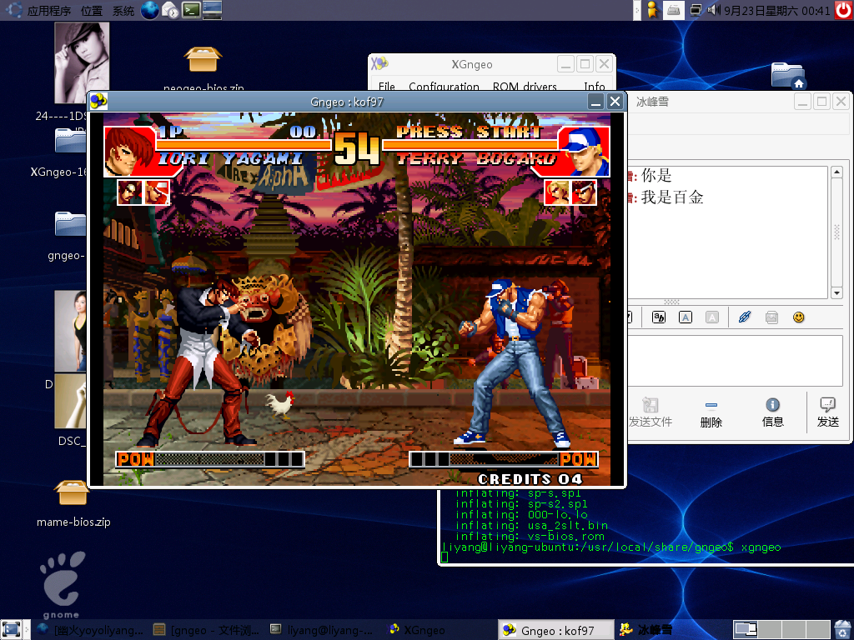The height and width of the screenshot is (640, 854).
Task: Click the insert image icon in chat toolbar
Action: [771, 317]
